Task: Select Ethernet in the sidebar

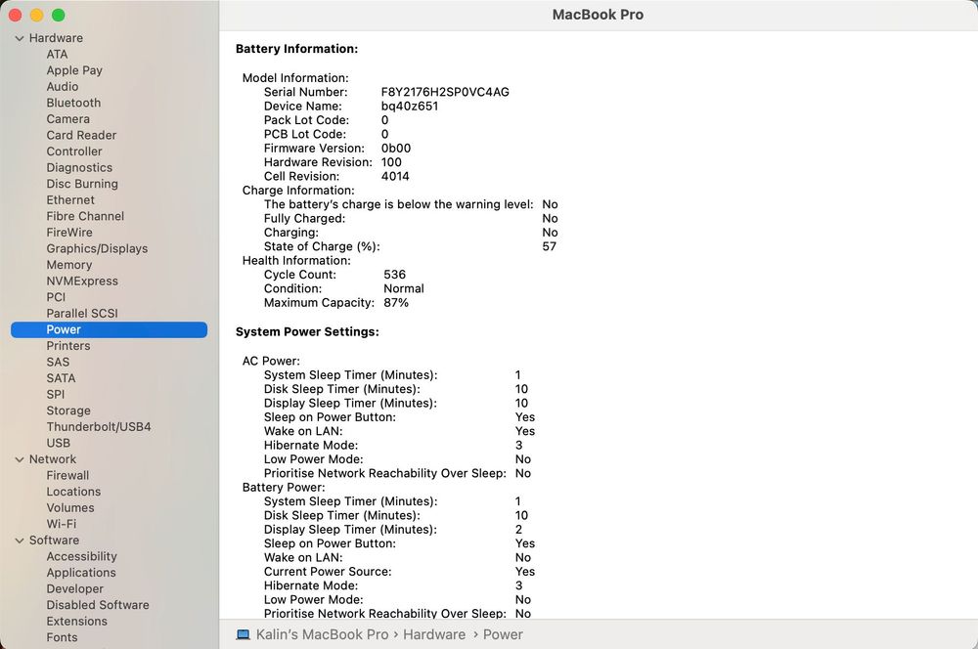Action: [x=70, y=200]
